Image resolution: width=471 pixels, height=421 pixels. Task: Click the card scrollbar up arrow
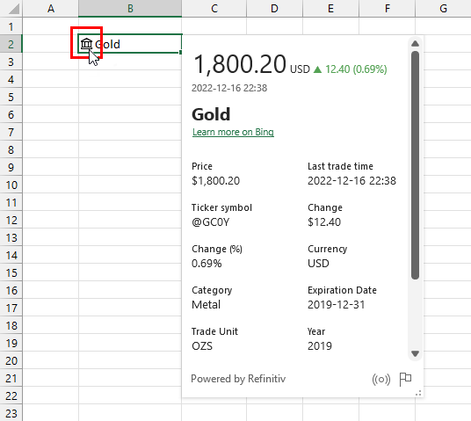pos(415,44)
